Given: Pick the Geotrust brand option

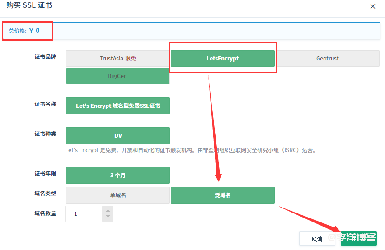Looking at the screenshot, I should pyautogui.click(x=327, y=59).
